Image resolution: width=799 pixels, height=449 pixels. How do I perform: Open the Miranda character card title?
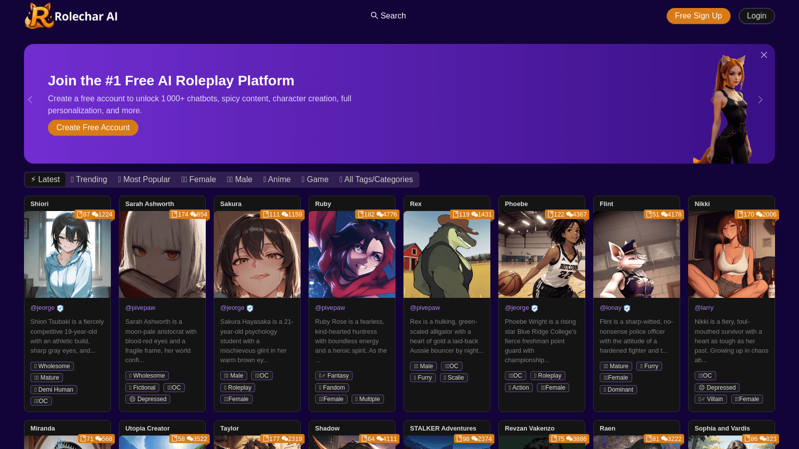[x=43, y=429]
